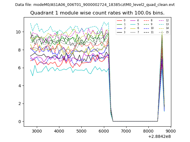Viewport: 190px width, 142px height.
Task: Click the y-axis tick label 6
Action: tap(20, 68)
